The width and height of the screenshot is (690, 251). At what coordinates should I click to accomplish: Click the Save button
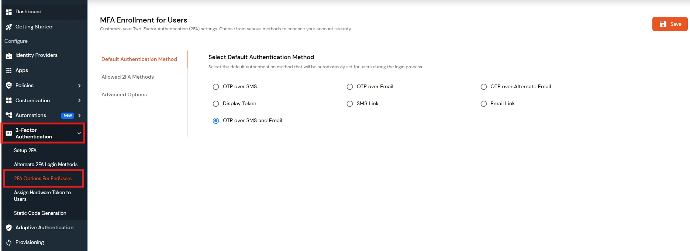[x=669, y=24]
